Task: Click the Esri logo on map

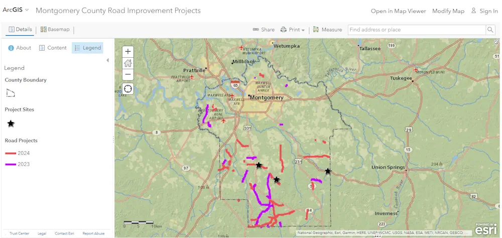Action: point(486,228)
